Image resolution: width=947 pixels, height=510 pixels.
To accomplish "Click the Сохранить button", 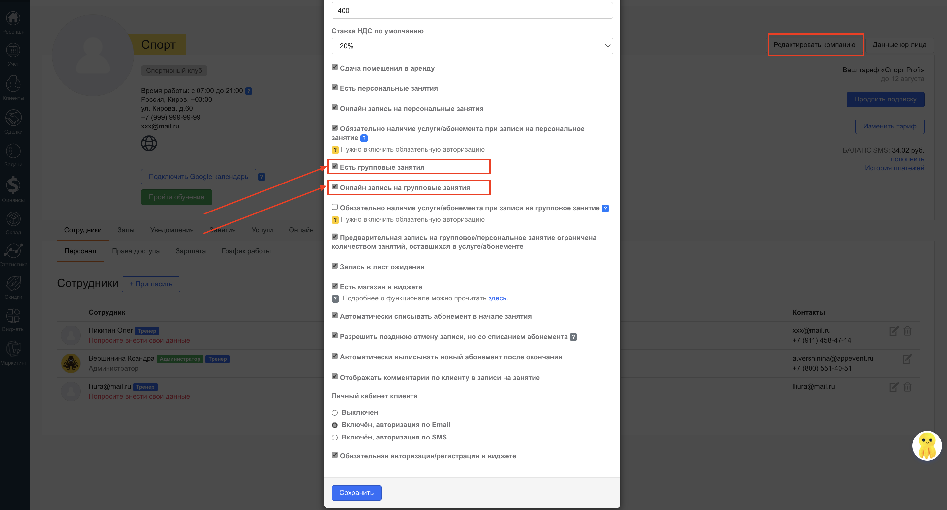I will pyautogui.click(x=356, y=493).
